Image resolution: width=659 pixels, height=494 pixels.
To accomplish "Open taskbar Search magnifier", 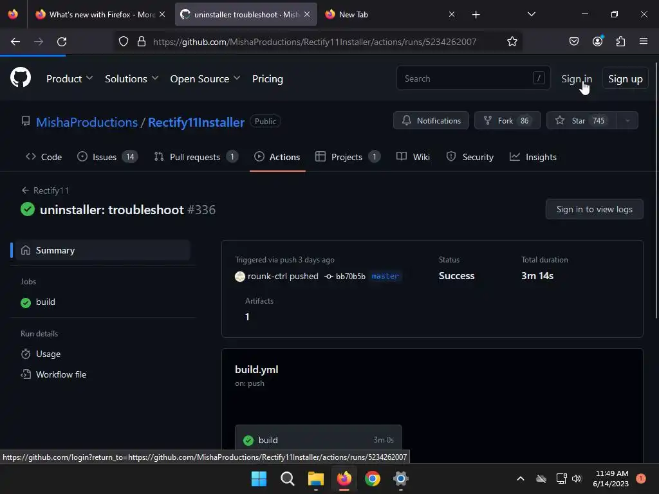I will pos(288,479).
